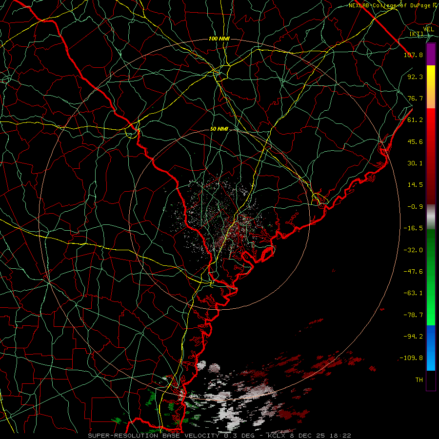Click the -78.7 scale value
This screenshot has width=439, height=439.
coord(413,315)
